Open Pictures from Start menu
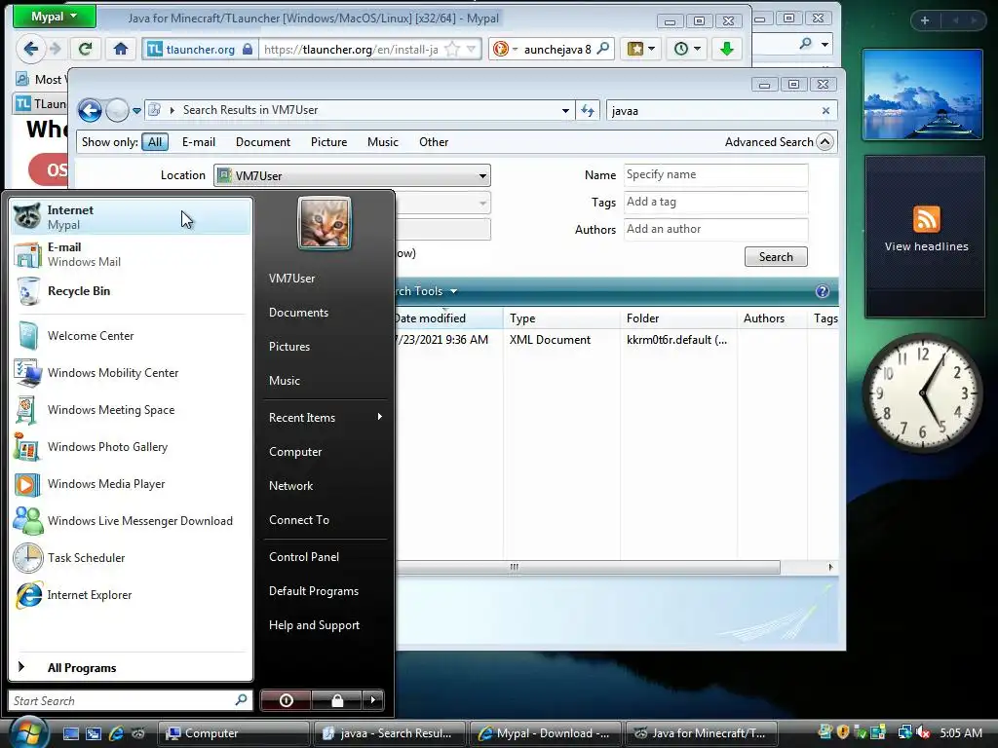Screen dimensions: 998x748 288,347
